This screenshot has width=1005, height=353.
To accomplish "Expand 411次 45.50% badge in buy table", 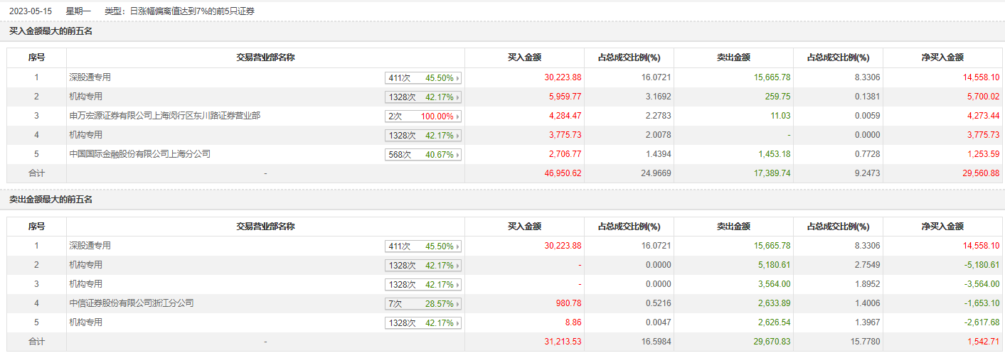I will (x=423, y=78).
